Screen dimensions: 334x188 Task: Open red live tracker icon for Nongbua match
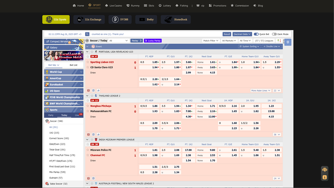(88, 134)
